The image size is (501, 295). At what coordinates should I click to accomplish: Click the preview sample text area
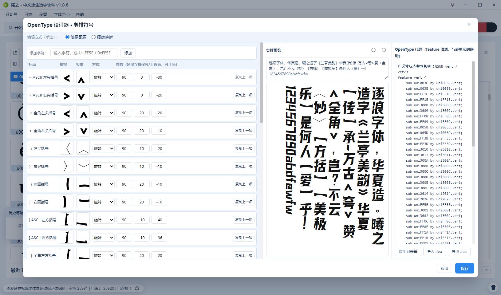[327, 68]
